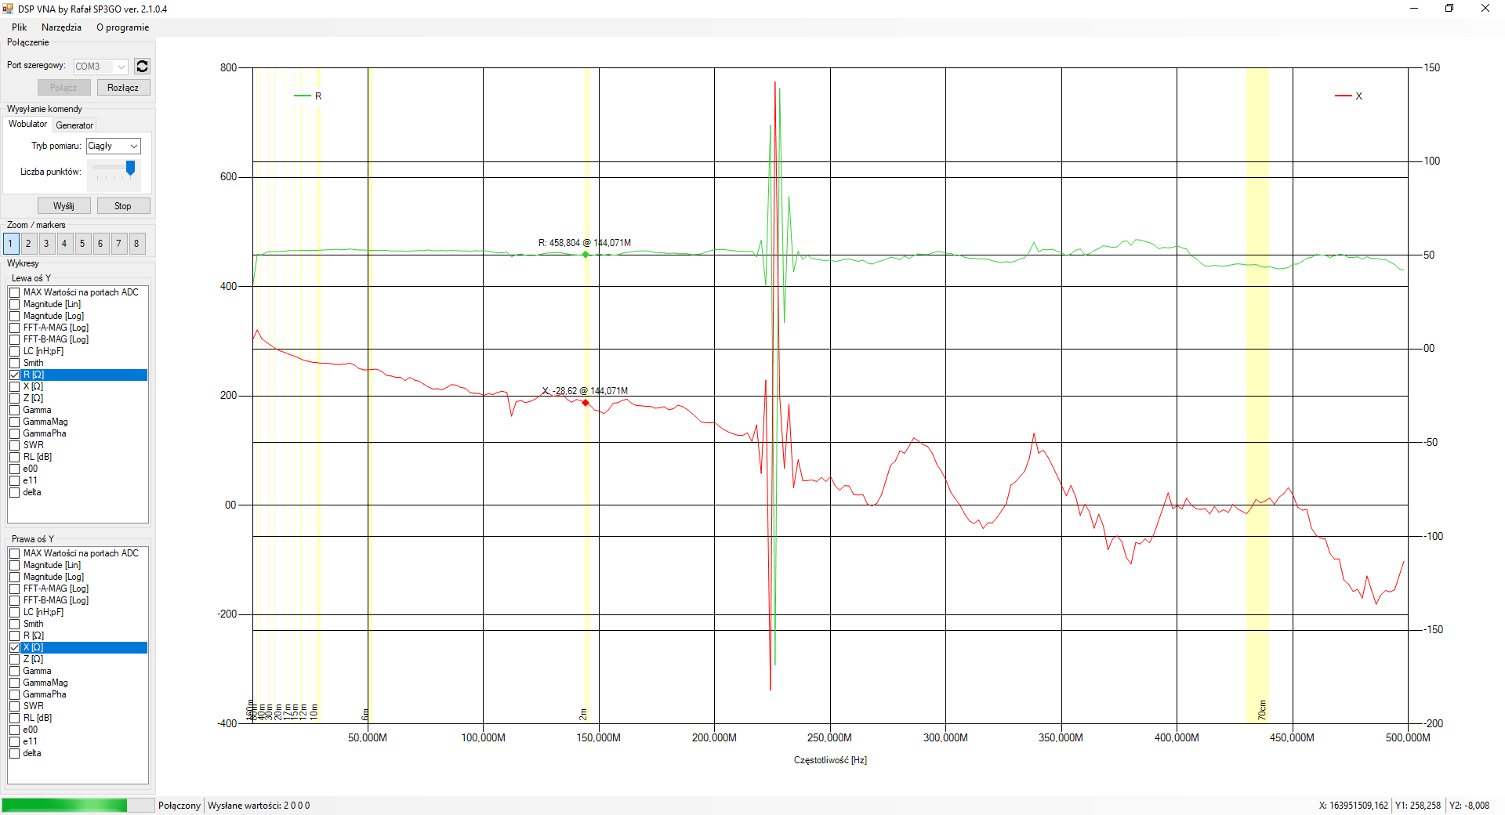Open the Plik menu

[19, 27]
